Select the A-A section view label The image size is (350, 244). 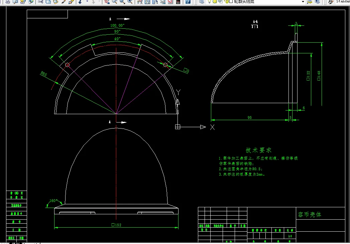pyautogui.click(x=255, y=22)
